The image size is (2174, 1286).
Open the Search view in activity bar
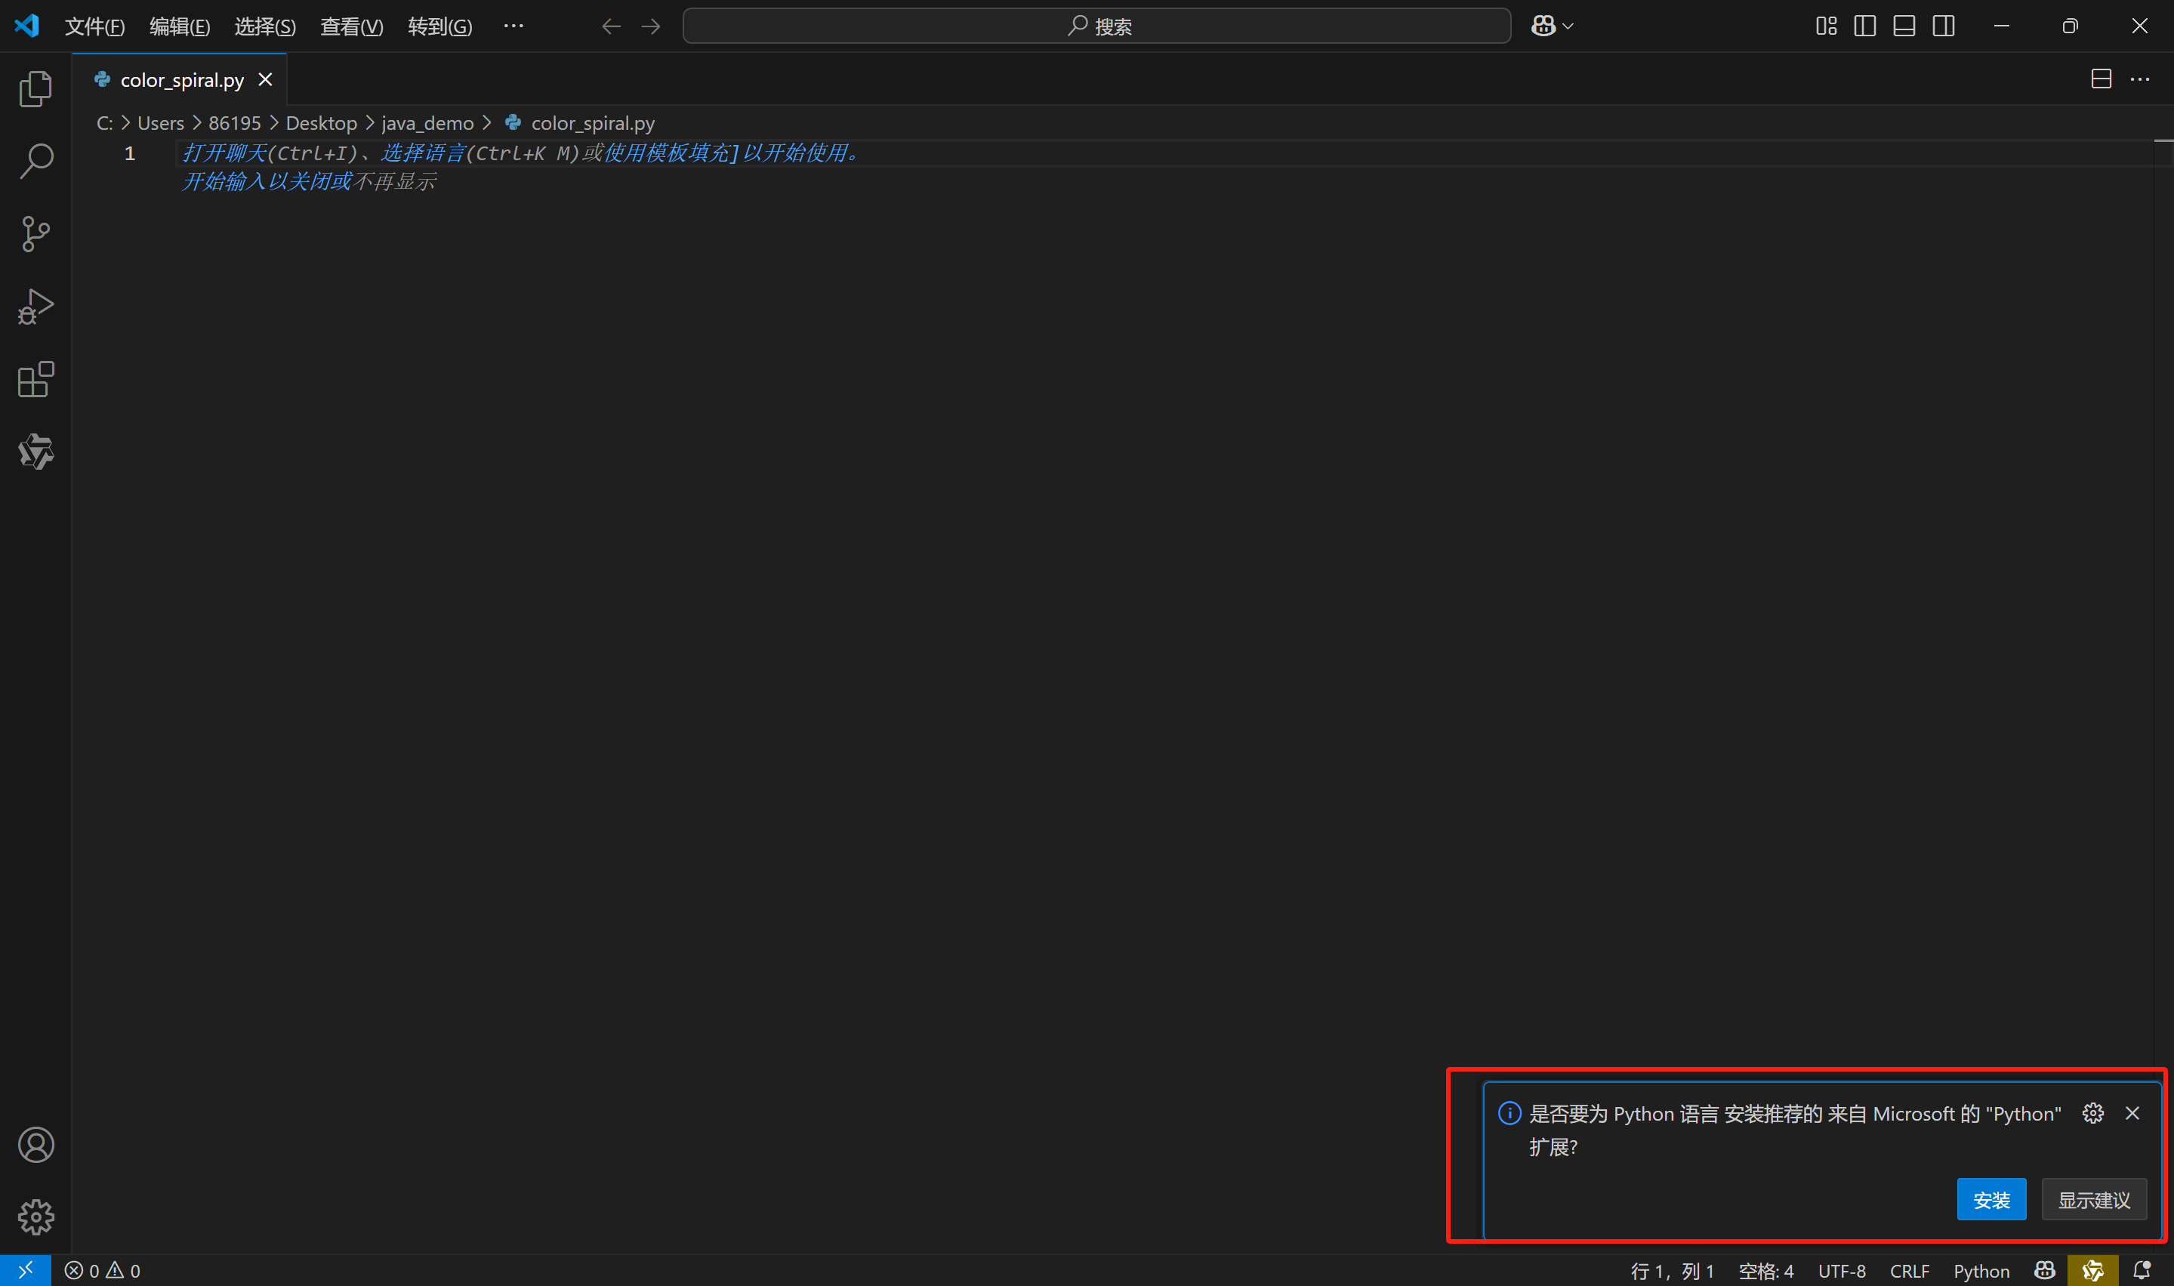click(x=35, y=161)
